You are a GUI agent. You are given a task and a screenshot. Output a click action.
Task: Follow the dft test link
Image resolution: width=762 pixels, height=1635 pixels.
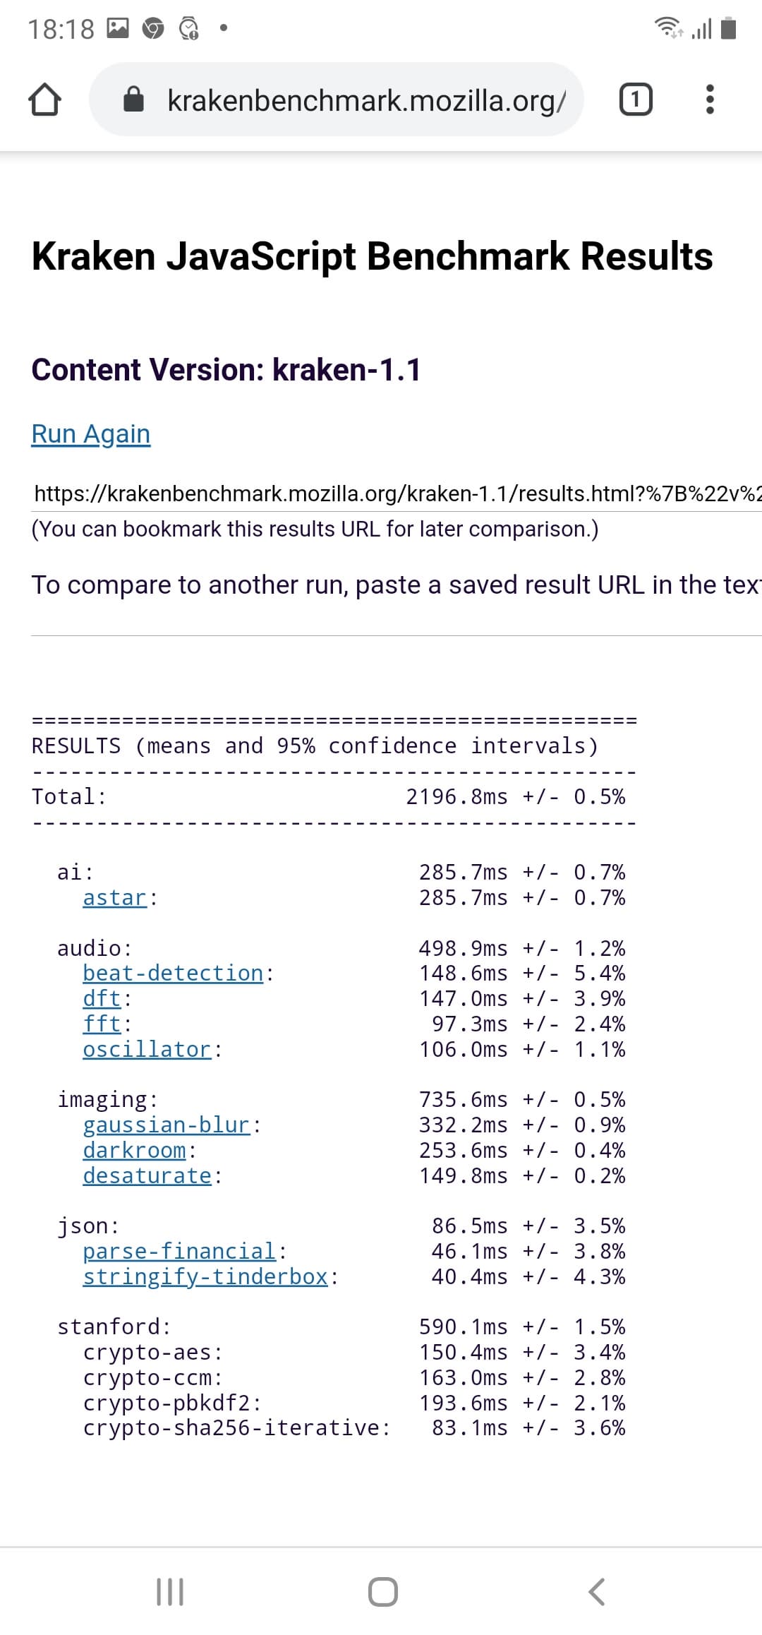click(x=102, y=999)
